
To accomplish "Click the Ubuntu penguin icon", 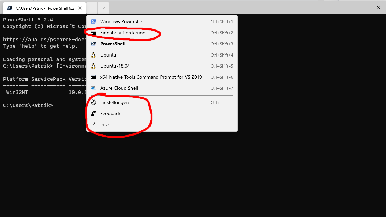I will (93, 55).
